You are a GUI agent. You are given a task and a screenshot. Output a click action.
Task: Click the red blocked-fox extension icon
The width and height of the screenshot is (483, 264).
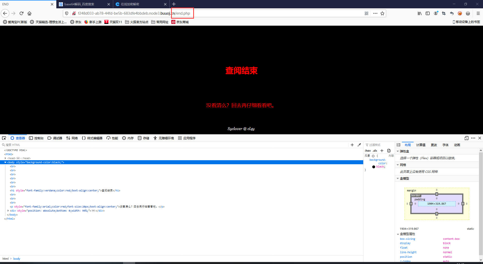pyautogui.click(x=460, y=13)
